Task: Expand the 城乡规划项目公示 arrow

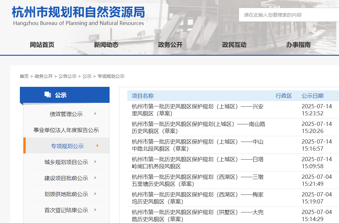Action: [95, 161]
